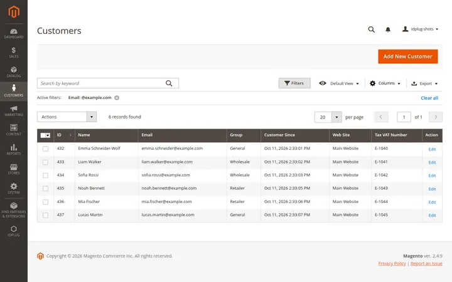Open the Content sidebar menu

(14, 130)
